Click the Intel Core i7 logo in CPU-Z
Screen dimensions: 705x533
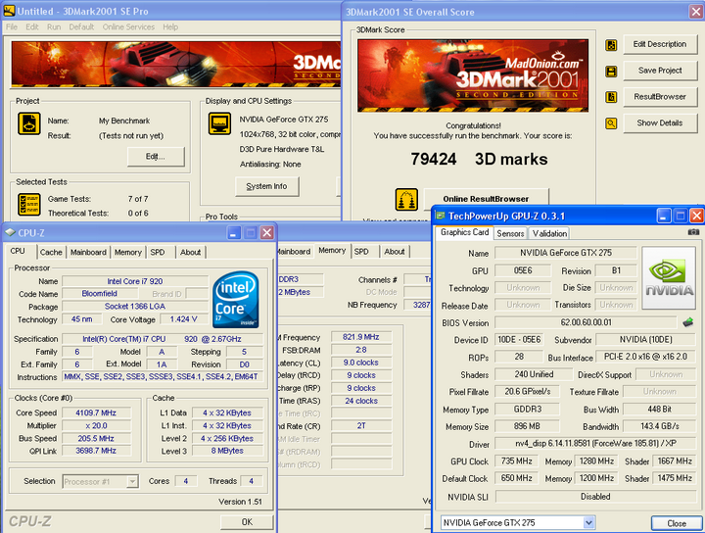[x=236, y=299]
